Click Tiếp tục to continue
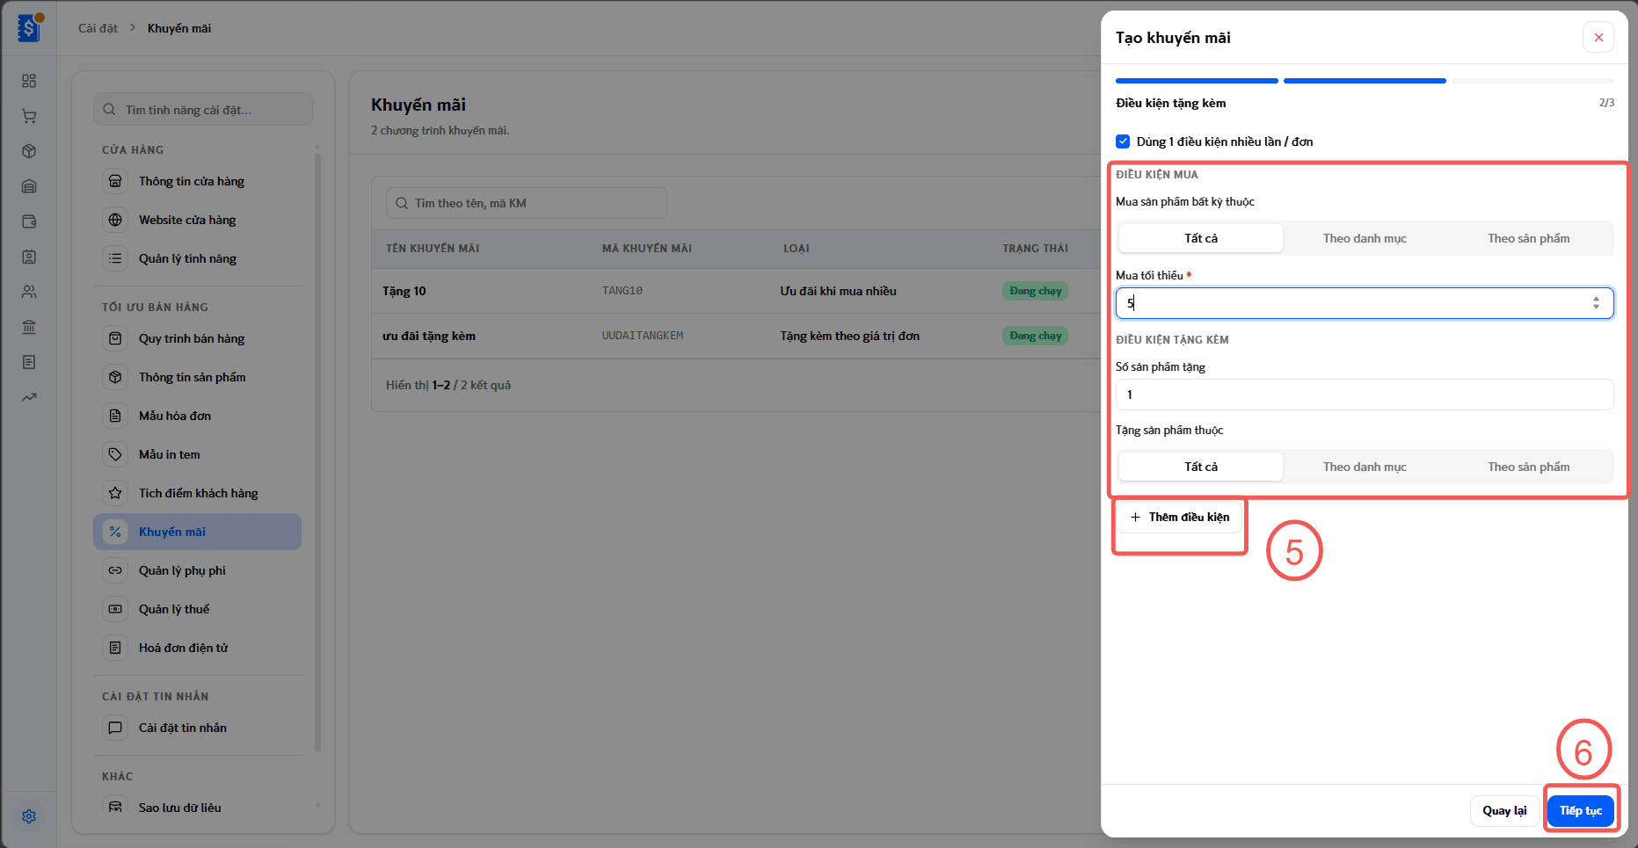Image resolution: width=1638 pixels, height=848 pixels. [x=1581, y=810]
